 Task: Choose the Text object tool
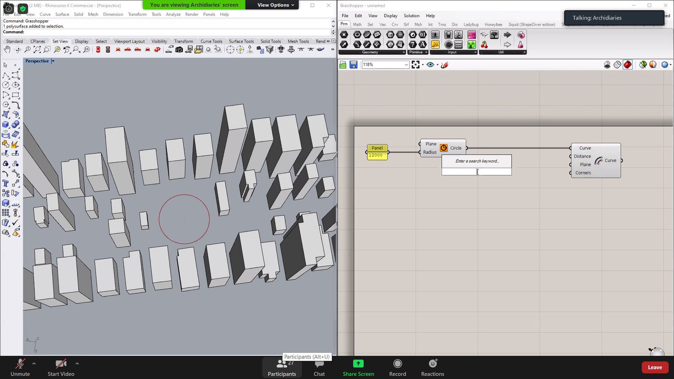pyautogui.click(x=6, y=183)
